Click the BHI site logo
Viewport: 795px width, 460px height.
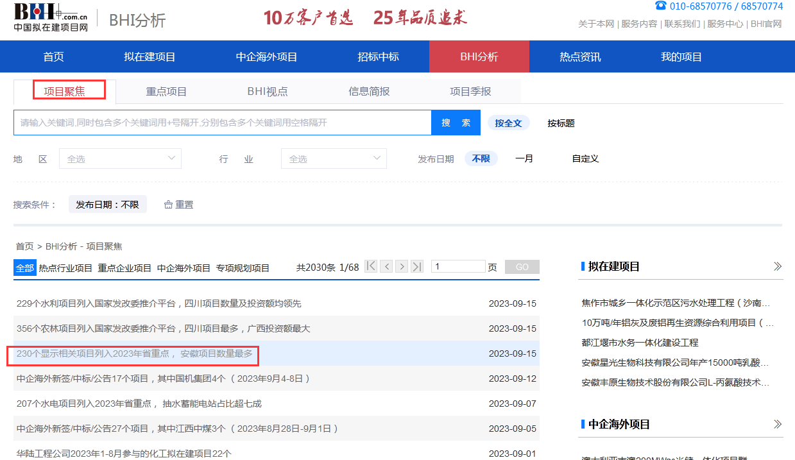click(51, 17)
